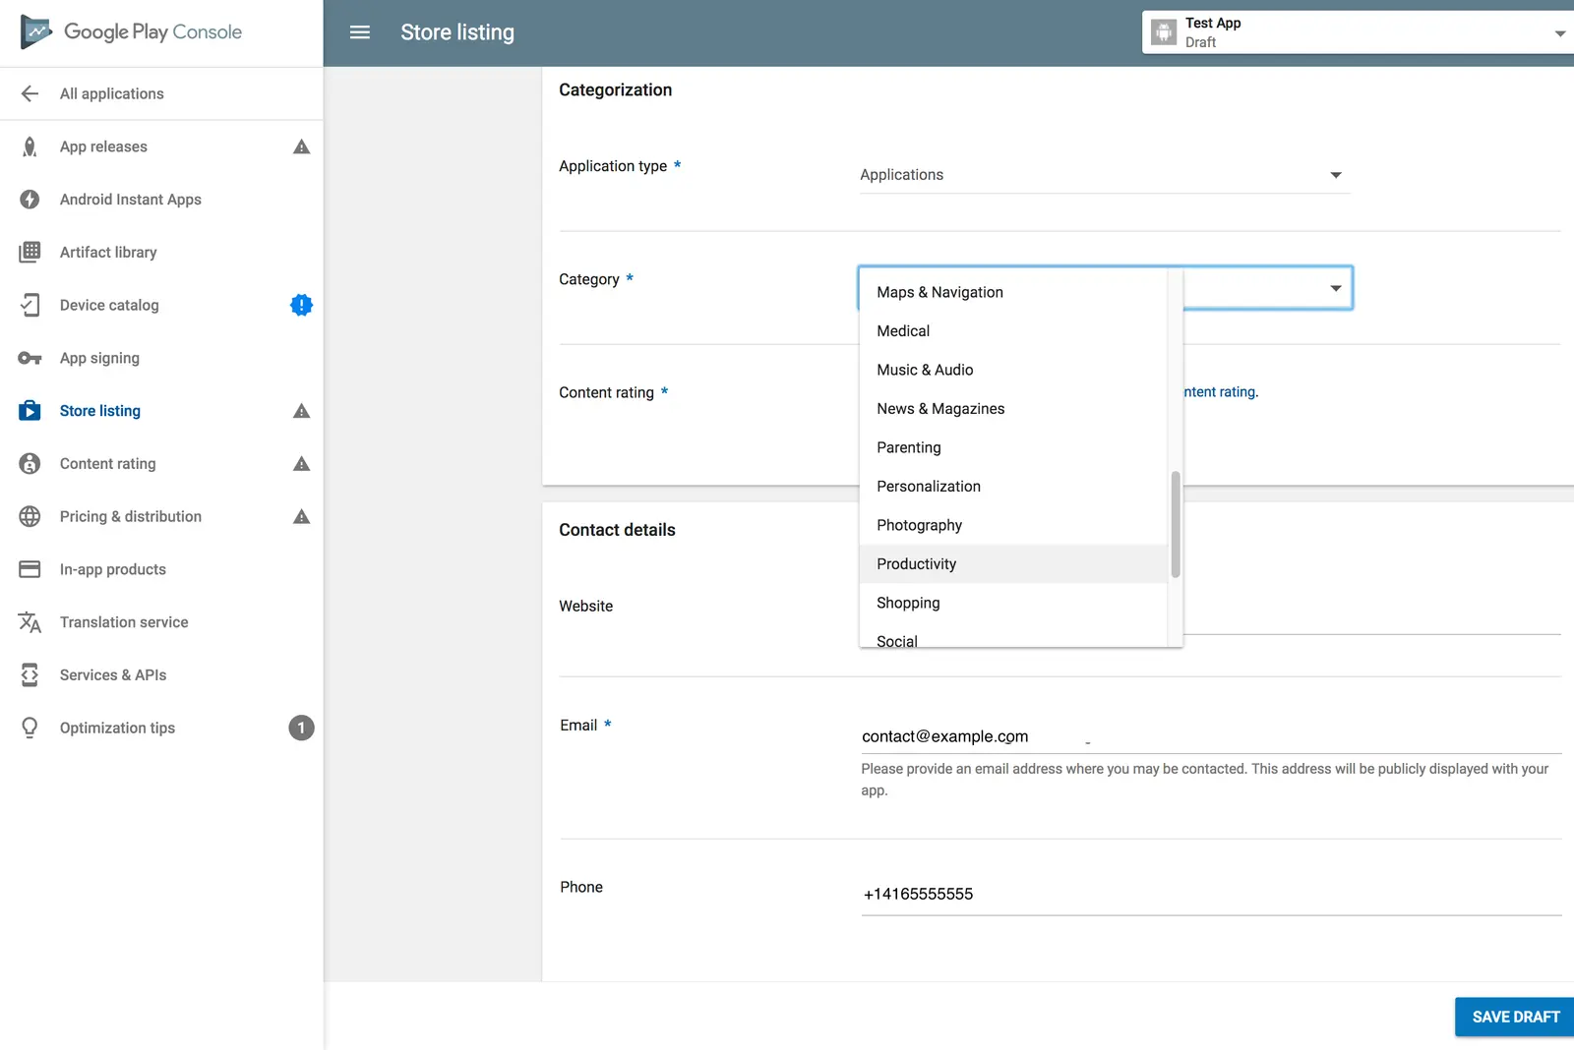This screenshot has width=1574, height=1050.
Task: Click the lightning icon for Android Instant Apps
Action: pos(30,200)
